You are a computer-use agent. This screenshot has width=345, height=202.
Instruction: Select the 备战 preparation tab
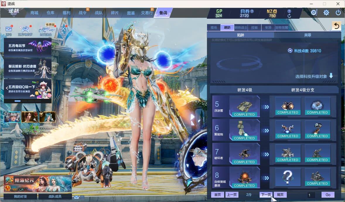coord(163,13)
